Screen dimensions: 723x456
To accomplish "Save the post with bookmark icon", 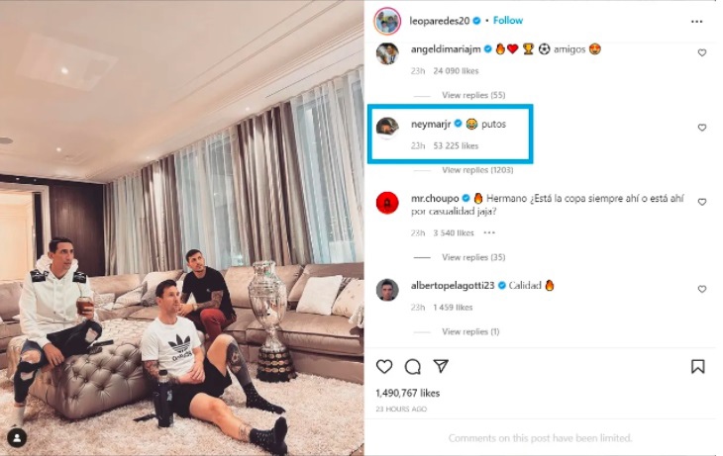I will click(x=697, y=367).
